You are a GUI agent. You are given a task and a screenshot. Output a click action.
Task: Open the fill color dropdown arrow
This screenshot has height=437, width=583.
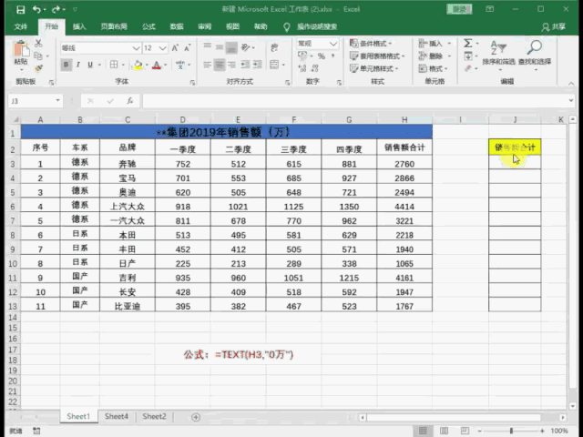pos(147,65)
